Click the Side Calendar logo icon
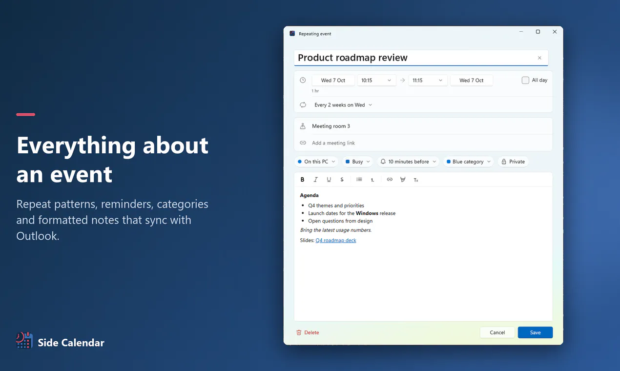 point(24,341)
